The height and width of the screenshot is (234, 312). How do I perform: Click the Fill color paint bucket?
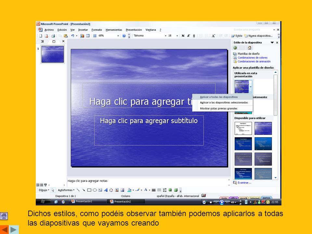[x=129, y=190]
